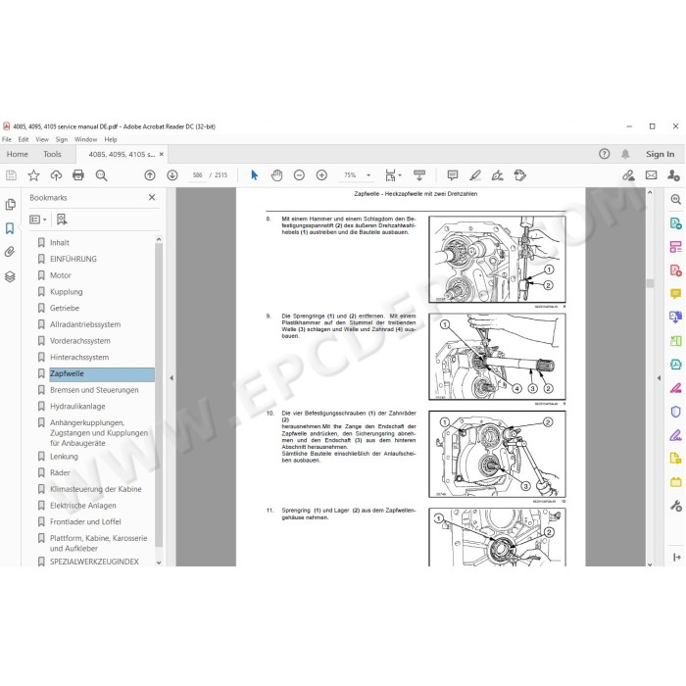Toggle the Bookmarks panel icon
Image resolution: width=686 pixels, height=686 pixels.
tap(10, 228)
